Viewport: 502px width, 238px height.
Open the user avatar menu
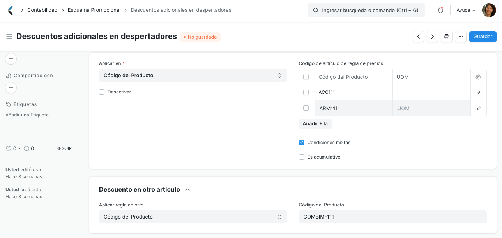[x=489, y=10]
